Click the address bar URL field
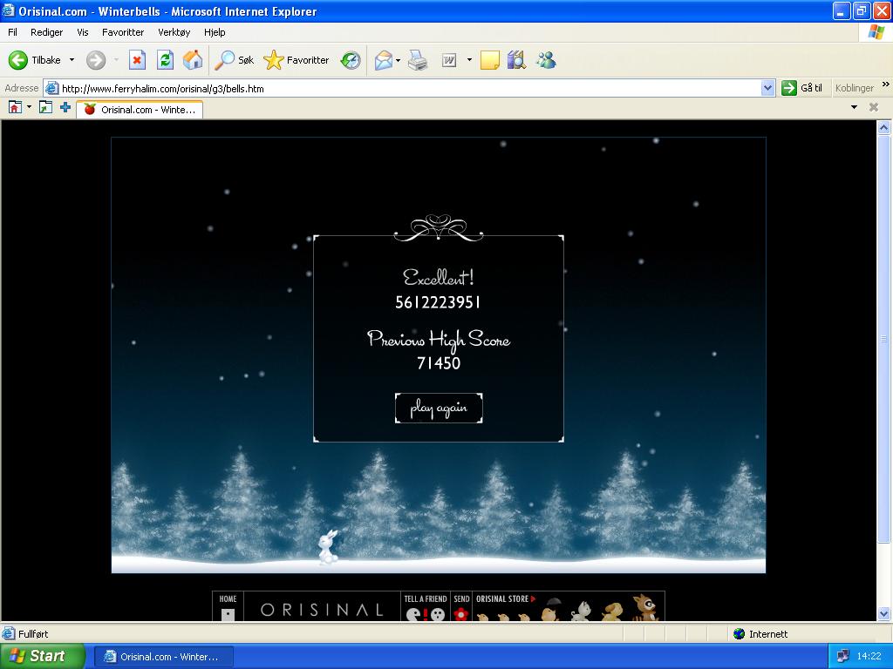 click(x=410, y=88)
